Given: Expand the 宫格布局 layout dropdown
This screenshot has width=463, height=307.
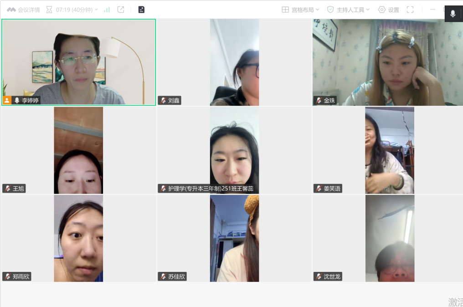Looking at the screenshot, I should (x=300, y=10).
